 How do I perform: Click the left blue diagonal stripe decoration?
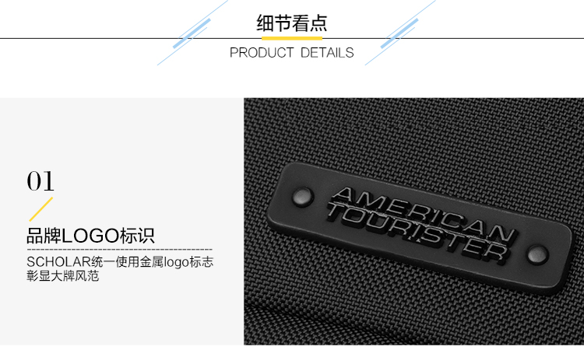tap(192, 33)
